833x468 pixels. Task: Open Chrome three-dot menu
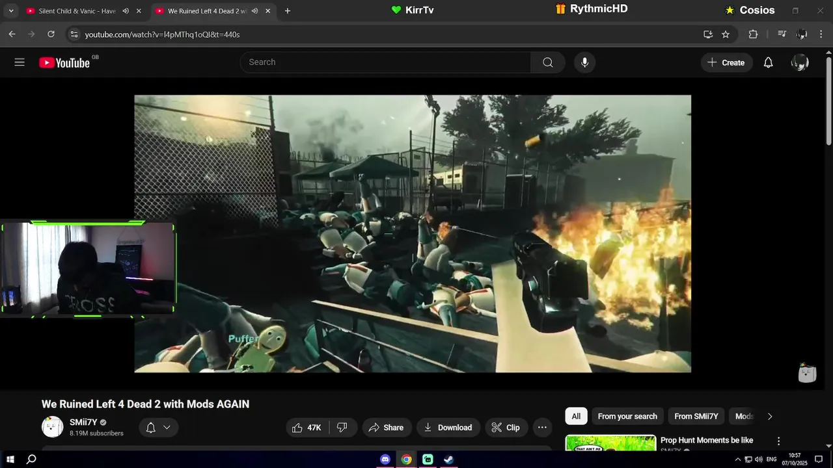coord(821,34)
